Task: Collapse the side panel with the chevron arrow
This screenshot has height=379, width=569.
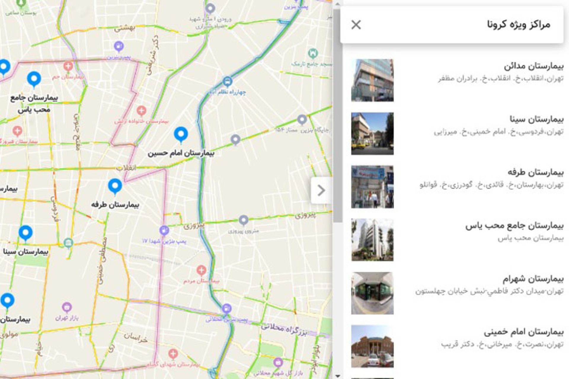Action: click(321, 190)
